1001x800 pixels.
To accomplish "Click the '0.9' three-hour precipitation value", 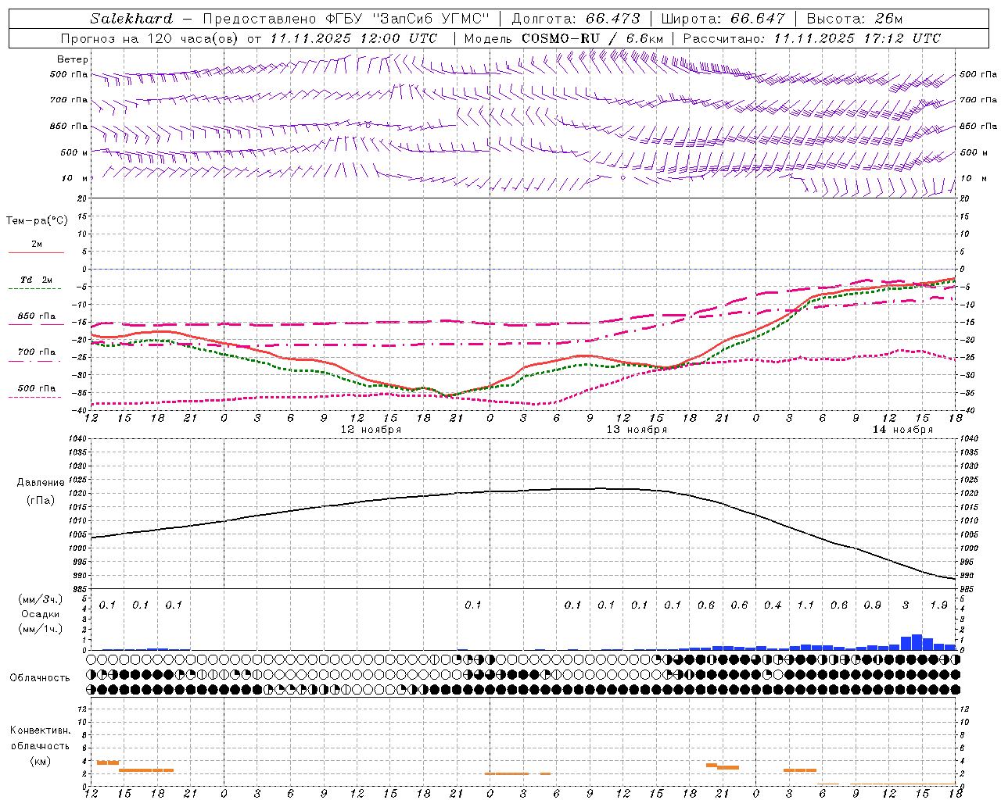I will pyautogui.click(x=873, y=605).
